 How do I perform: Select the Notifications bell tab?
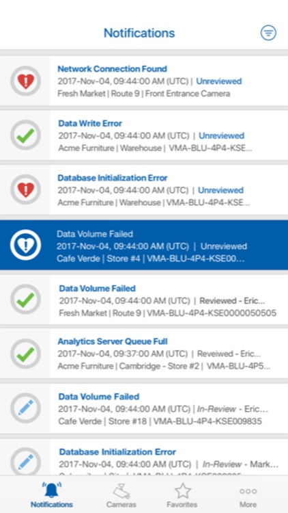click(52, 495)
